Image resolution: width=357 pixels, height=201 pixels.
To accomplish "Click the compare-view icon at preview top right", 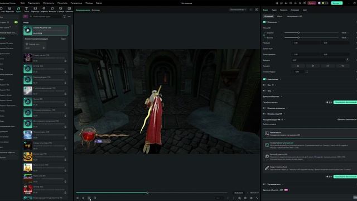I will tap(257, 9).
